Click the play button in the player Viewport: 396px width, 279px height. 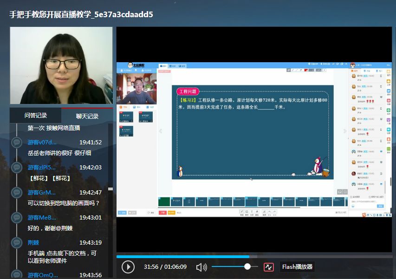coord(128,267)
